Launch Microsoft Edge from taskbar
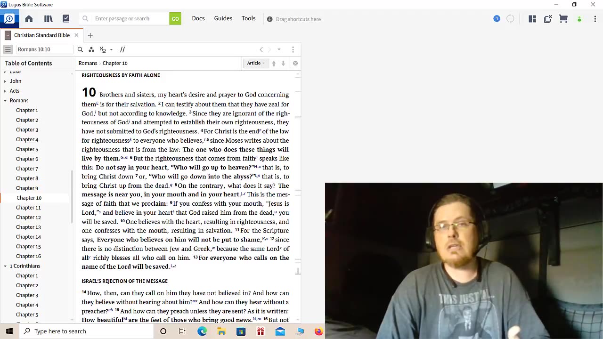The width and height of the screenshot is (603, 339). click(x=202, y=331)
